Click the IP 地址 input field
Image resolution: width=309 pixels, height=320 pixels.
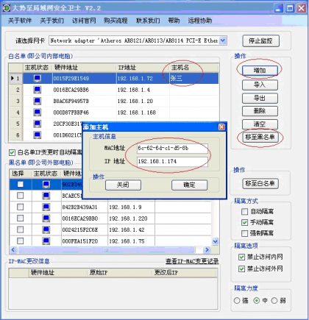[x=172, y=161]
